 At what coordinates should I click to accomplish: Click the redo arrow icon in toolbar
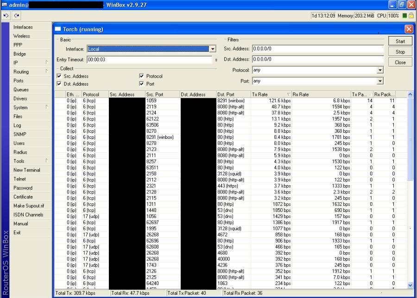click(17, 16)
